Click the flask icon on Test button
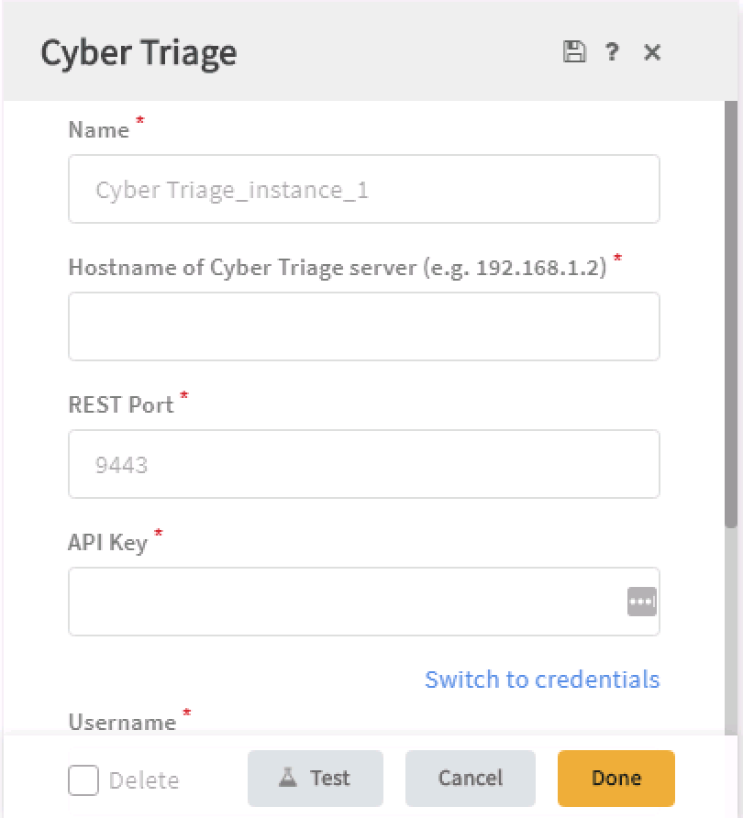 click(287, 778)
